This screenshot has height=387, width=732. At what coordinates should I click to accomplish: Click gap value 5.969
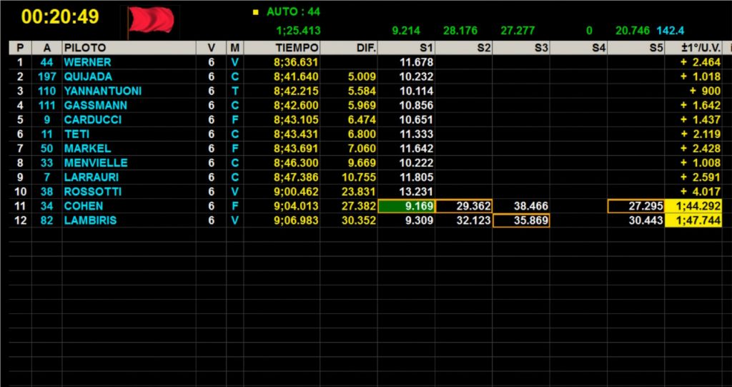[362, 106]
